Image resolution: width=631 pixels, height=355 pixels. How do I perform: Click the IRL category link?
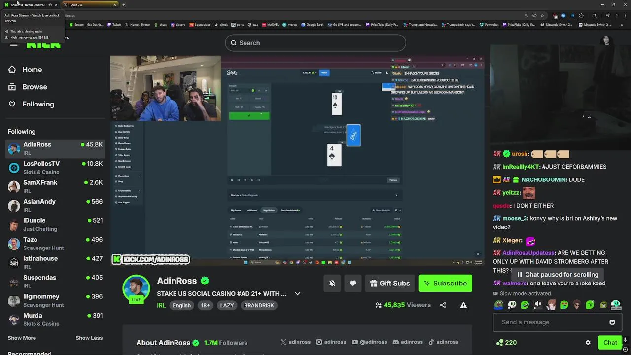[161, 305]
